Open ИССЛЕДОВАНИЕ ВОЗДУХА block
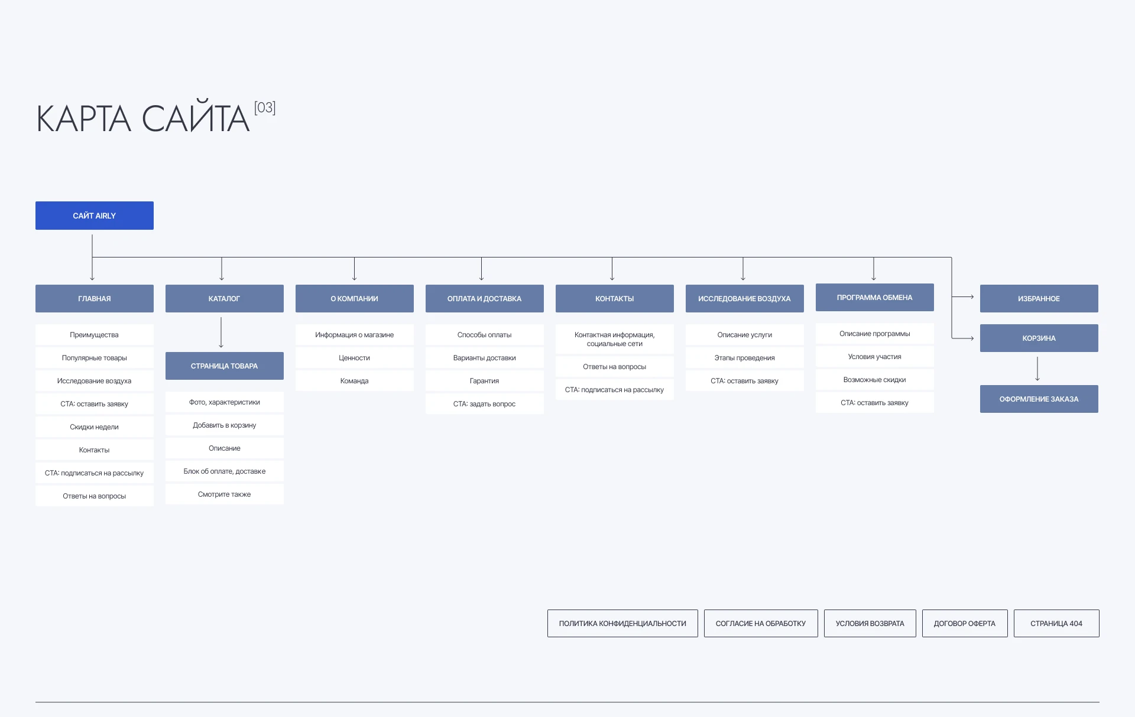This screenshot has height=717, width=1135. 745,298
